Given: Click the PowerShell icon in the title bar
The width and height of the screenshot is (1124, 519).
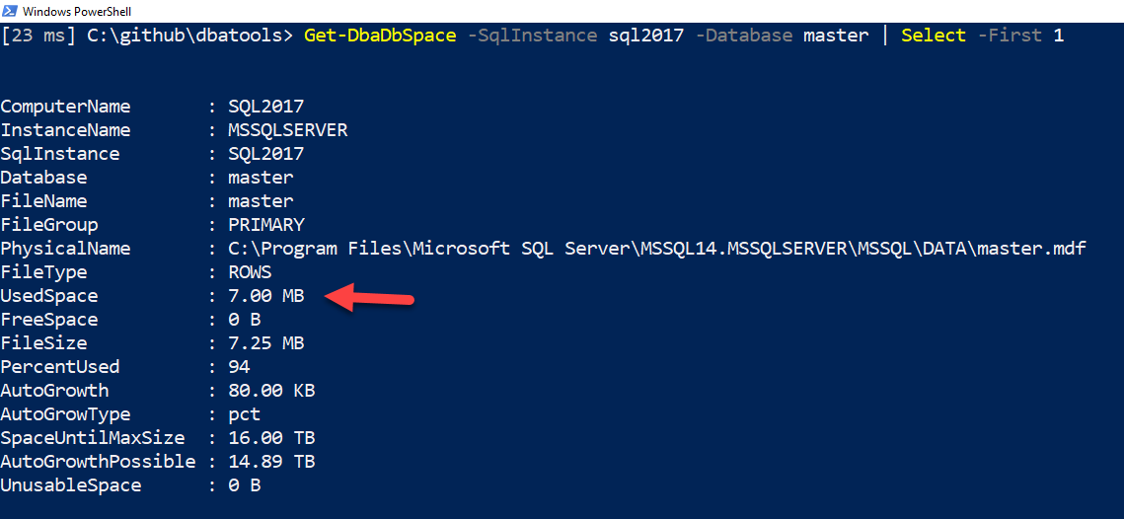Looking at the screenshot, I should 10,10.
